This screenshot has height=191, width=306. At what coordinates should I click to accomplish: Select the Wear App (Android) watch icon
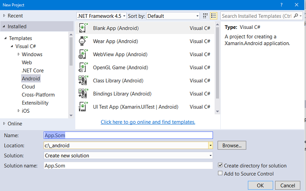(83, 41)
